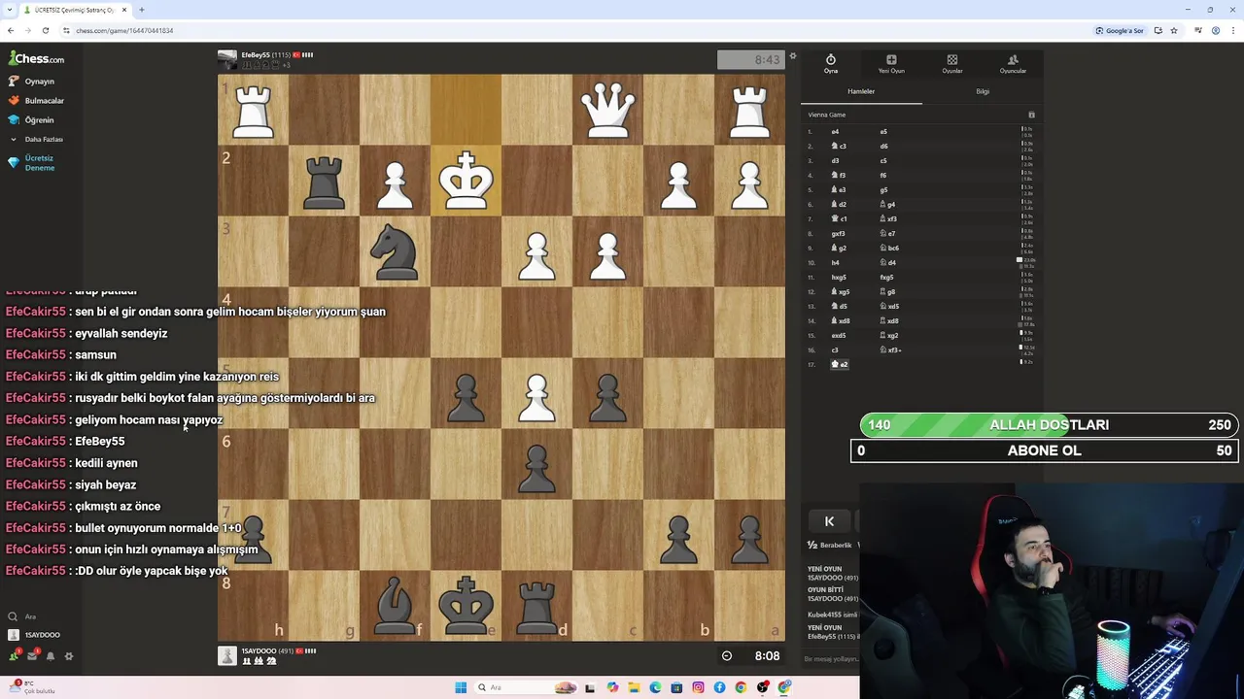Click the black rook on g2
Image resolution: width=1244 pixels, height=699 pixels.
[x=325, y=181]
